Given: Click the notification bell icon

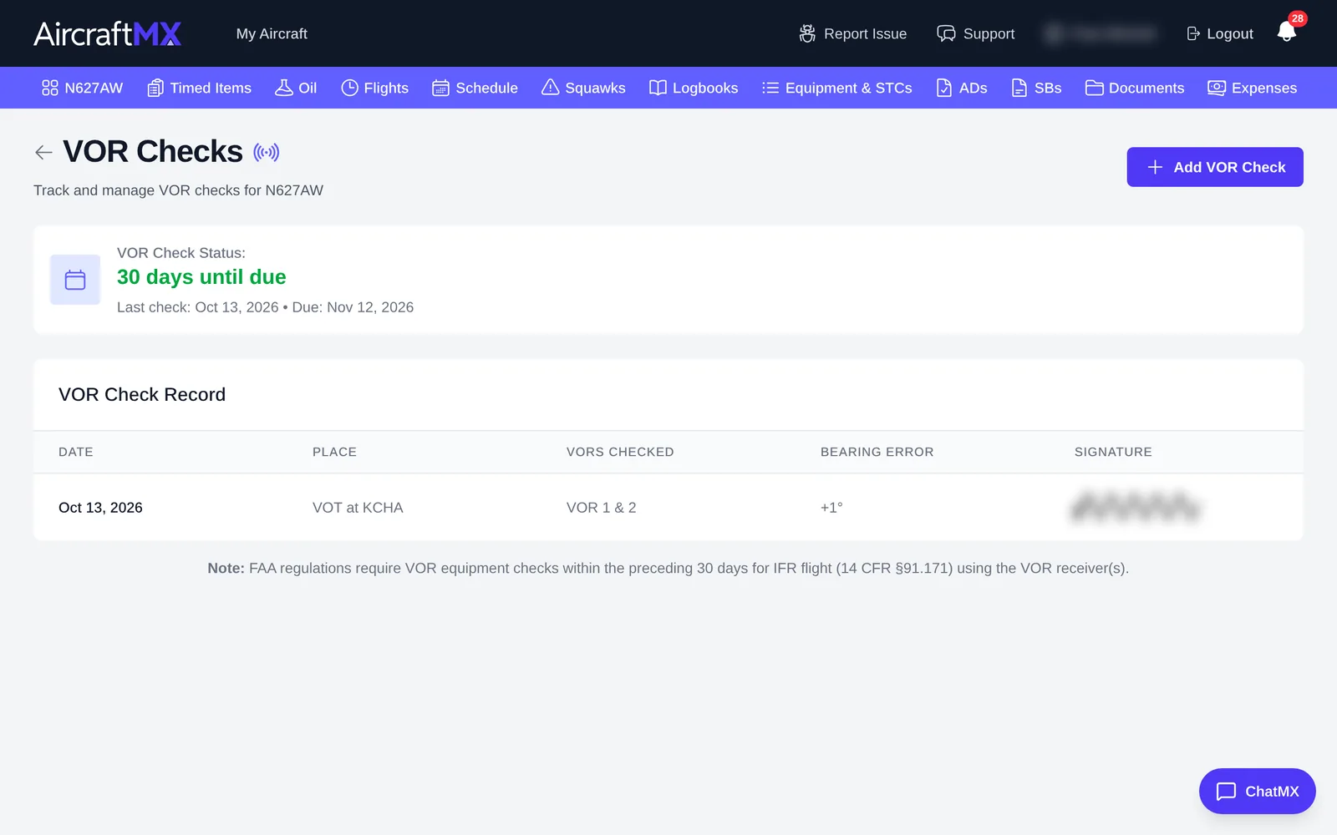Looking at the screenshot, I should click(1287, 33).
